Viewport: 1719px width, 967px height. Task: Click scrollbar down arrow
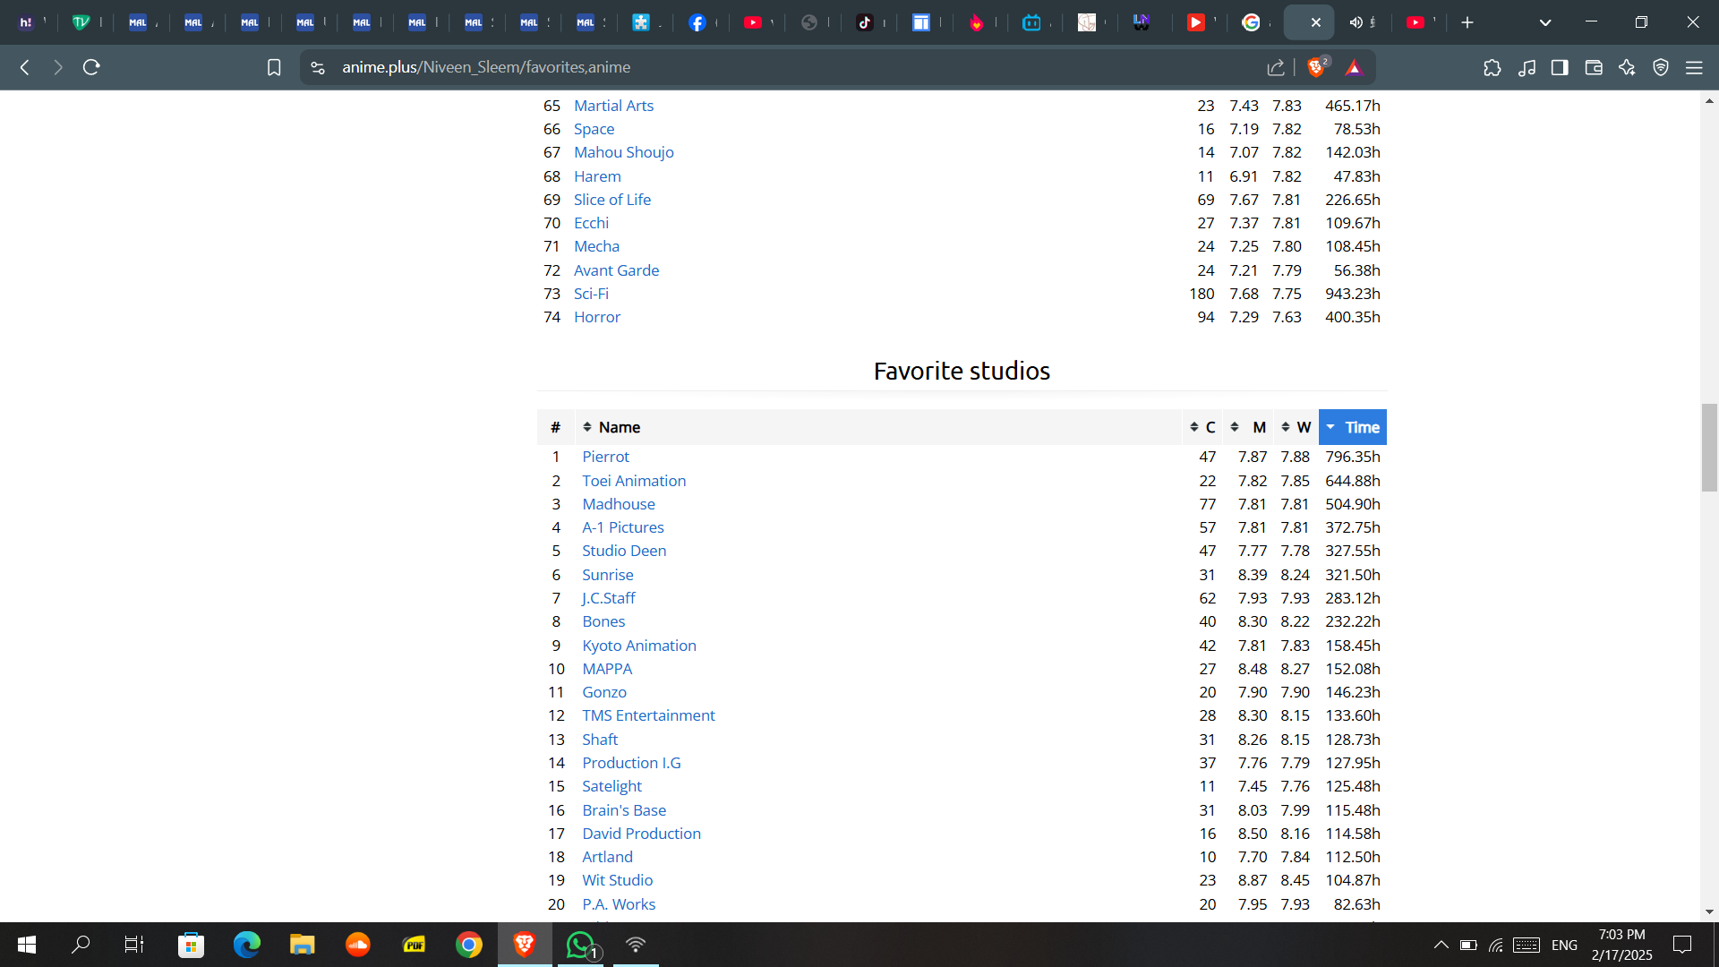pyautogui.click(x=1709, y=911)
